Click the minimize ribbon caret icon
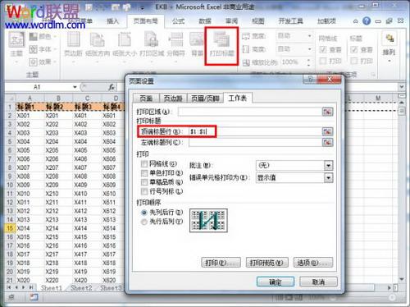The image size is (410, 307). coord(356,21)
